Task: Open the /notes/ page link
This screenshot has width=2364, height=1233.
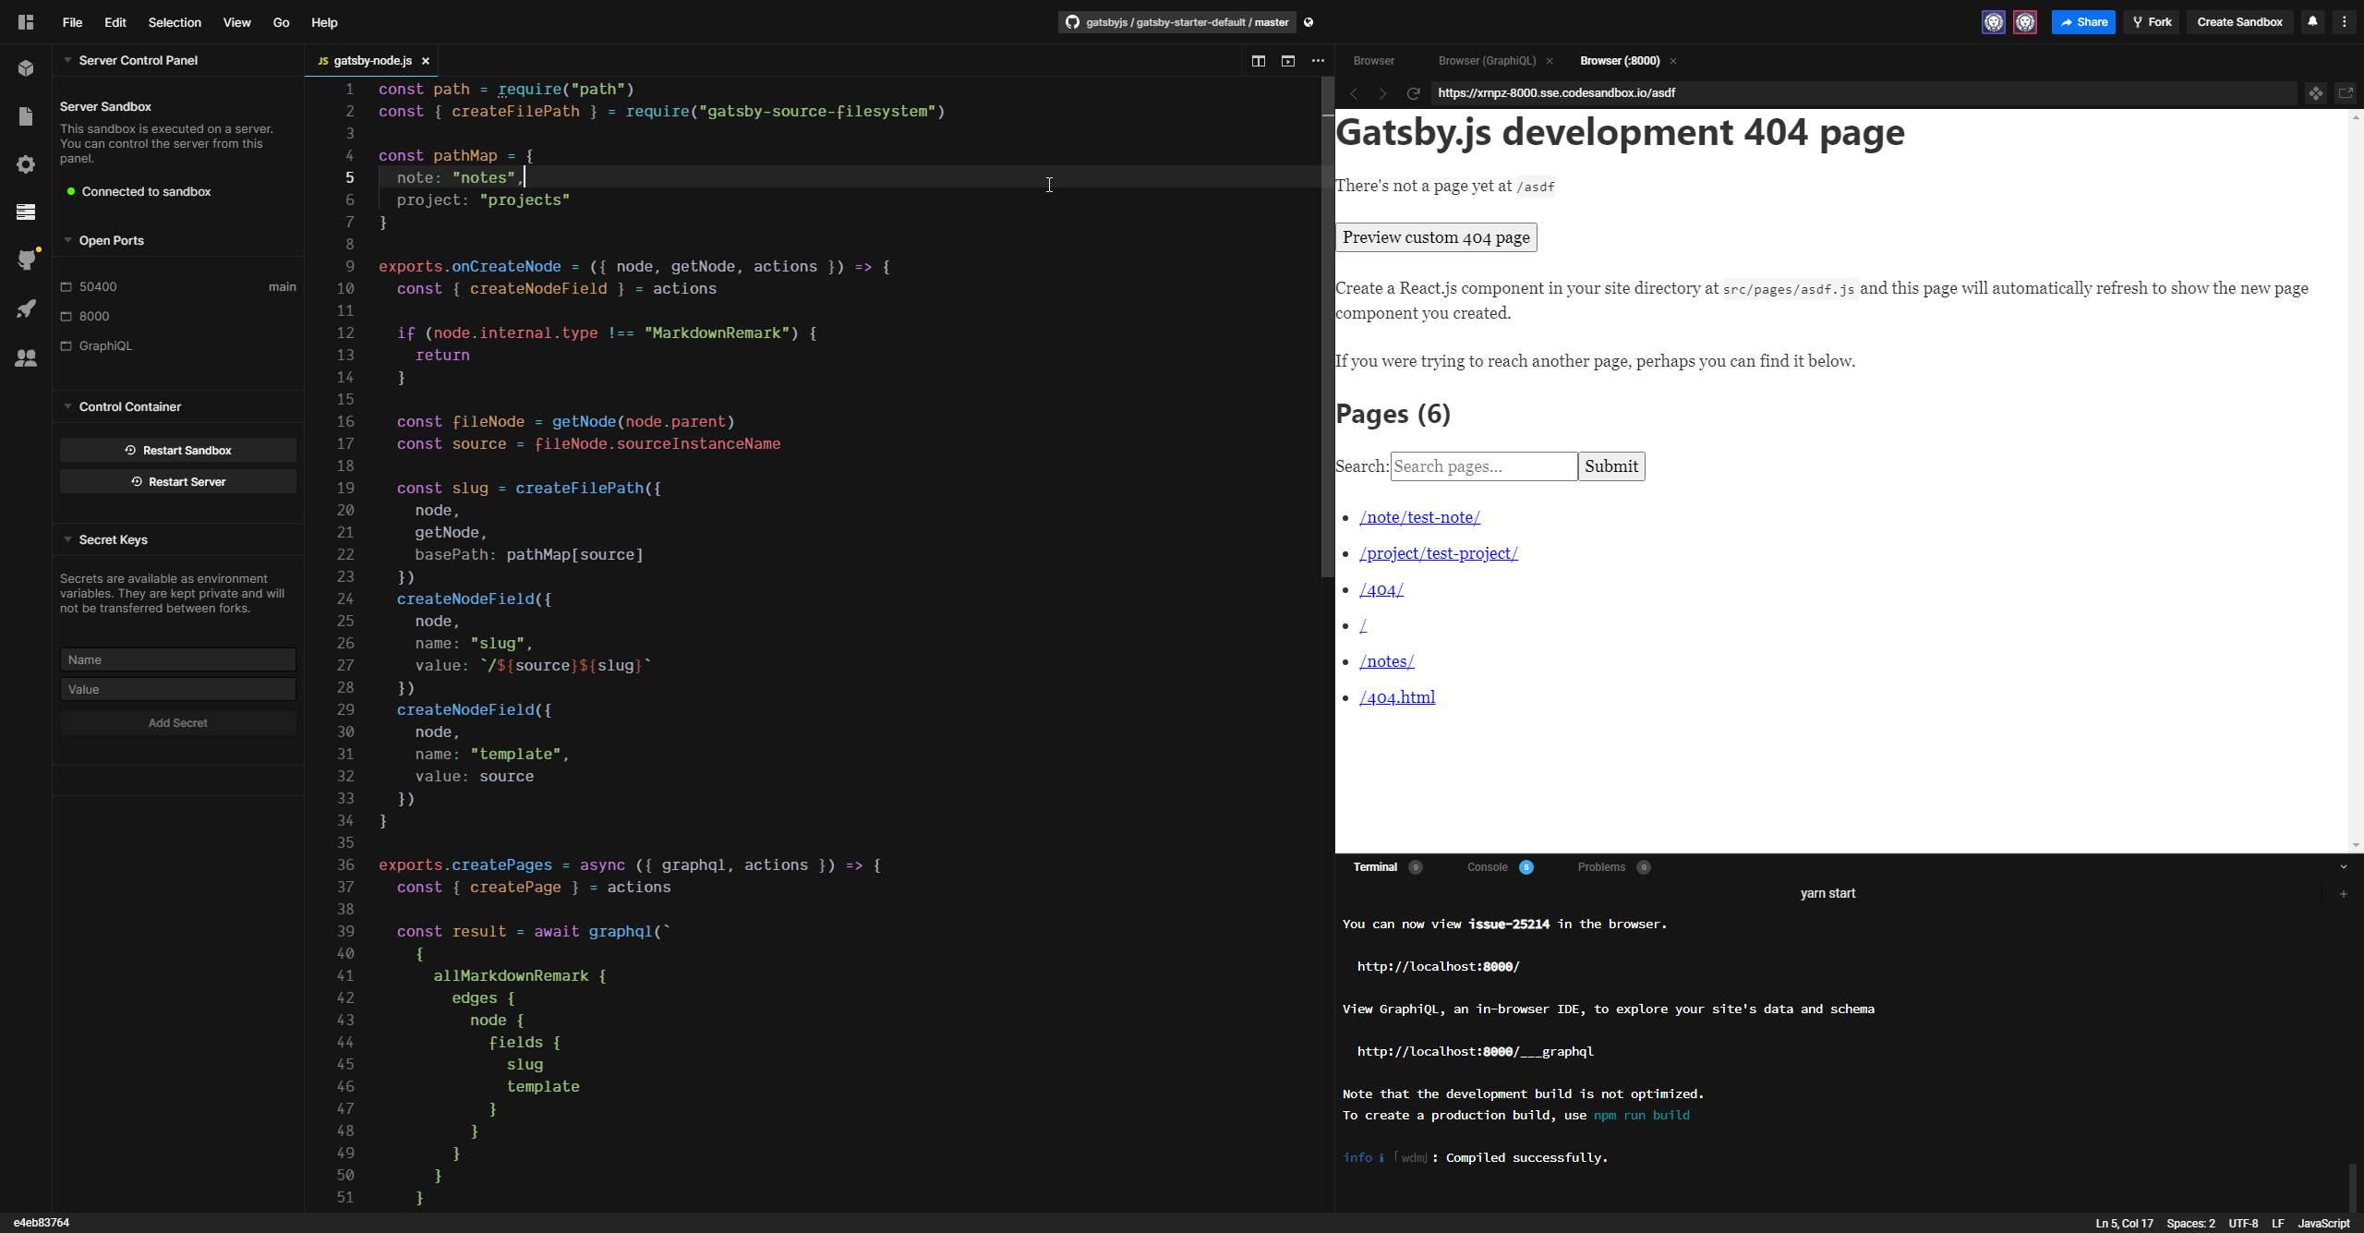Action: 1386,660
